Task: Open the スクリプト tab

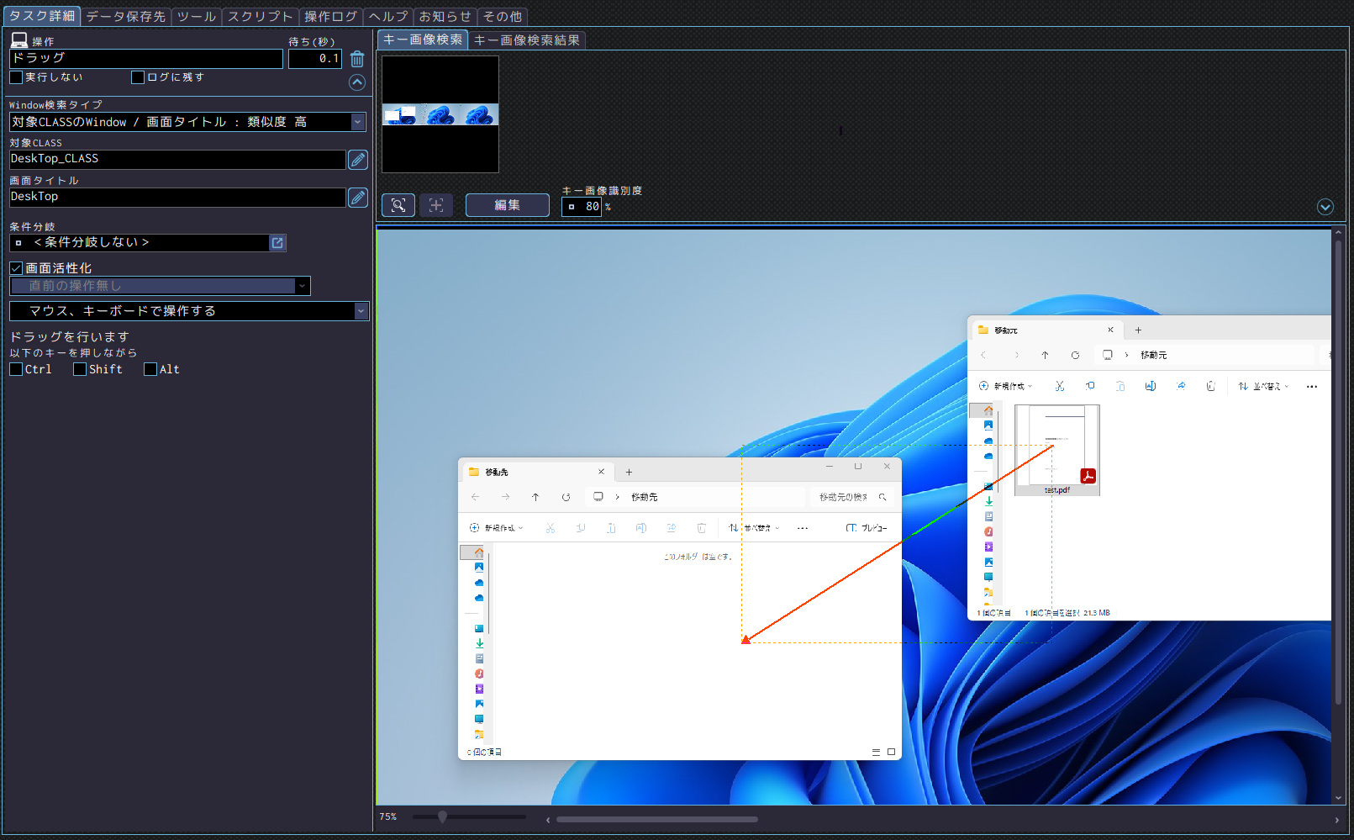Action: coord(261,17)
